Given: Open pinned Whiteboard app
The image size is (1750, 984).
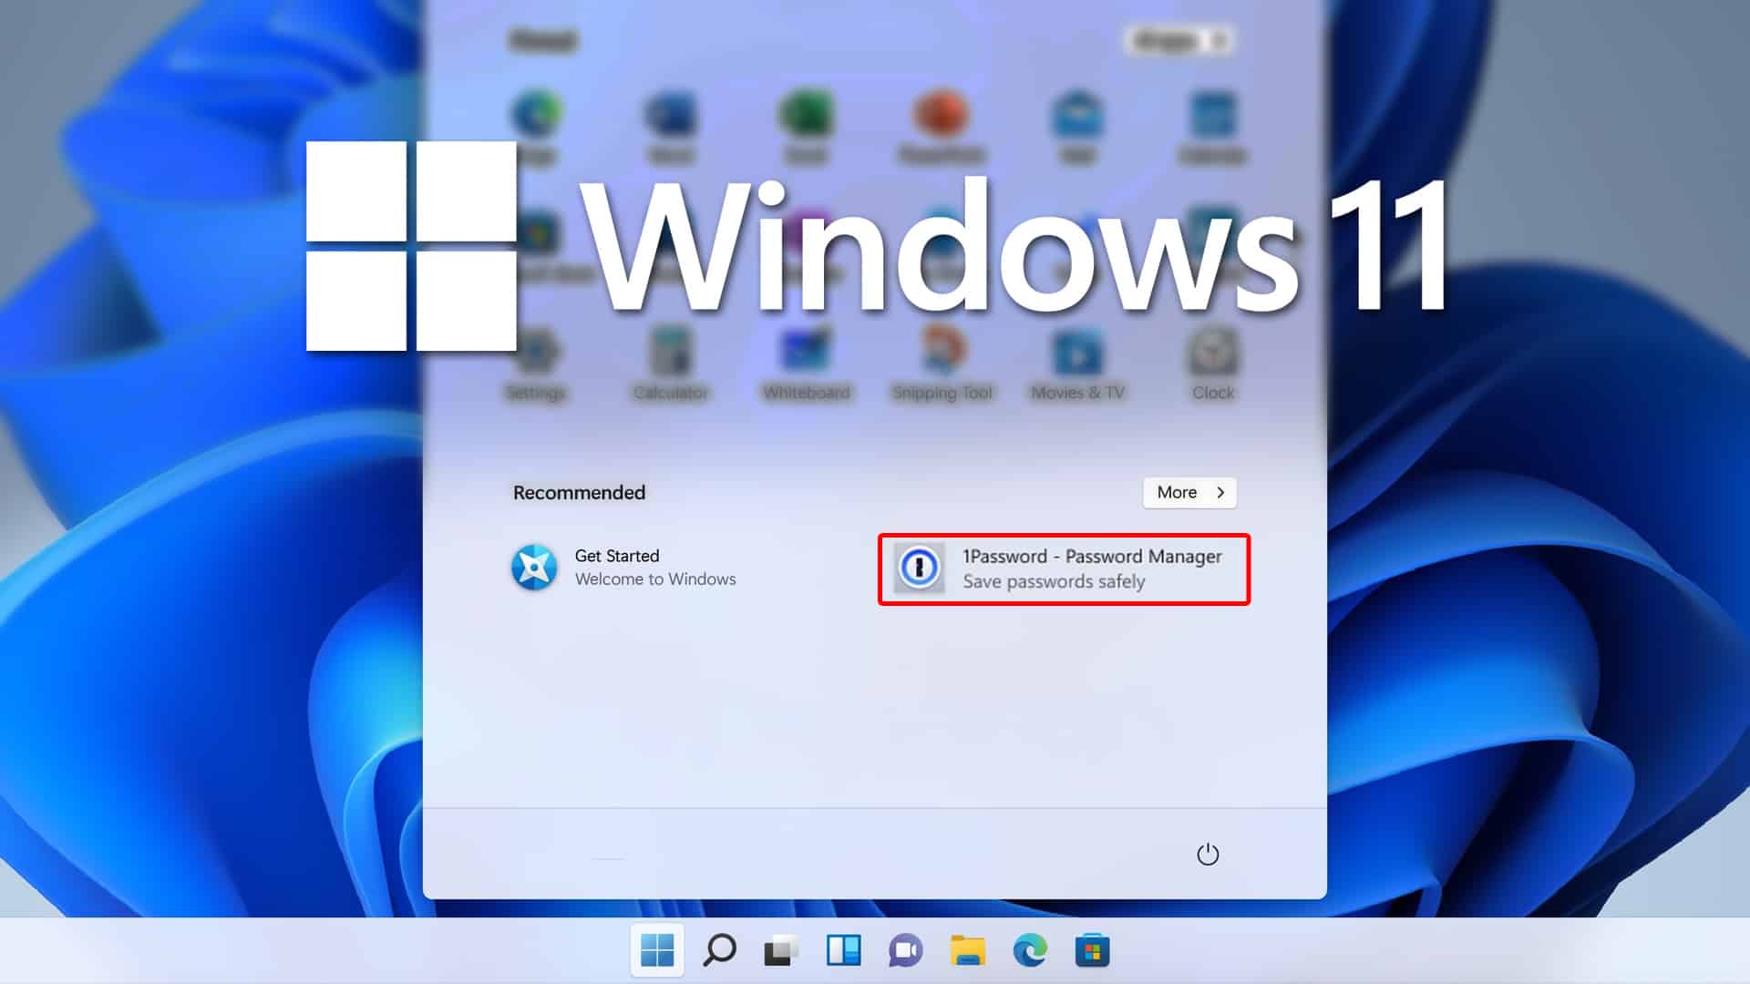Looking at the screenshot, I should click(807, 364).
